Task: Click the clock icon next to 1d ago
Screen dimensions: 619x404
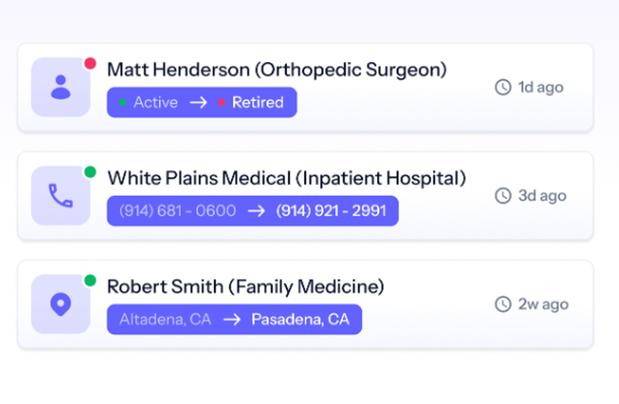Action: (502, 87)
